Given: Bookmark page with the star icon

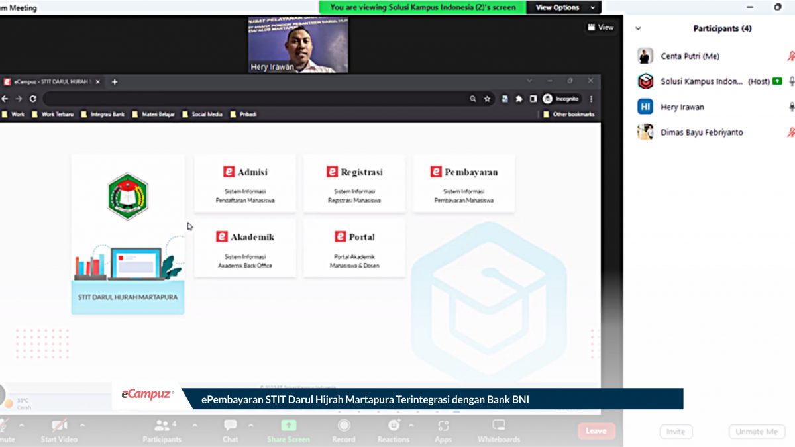Looking at the screenshot, I should (488, 99).
